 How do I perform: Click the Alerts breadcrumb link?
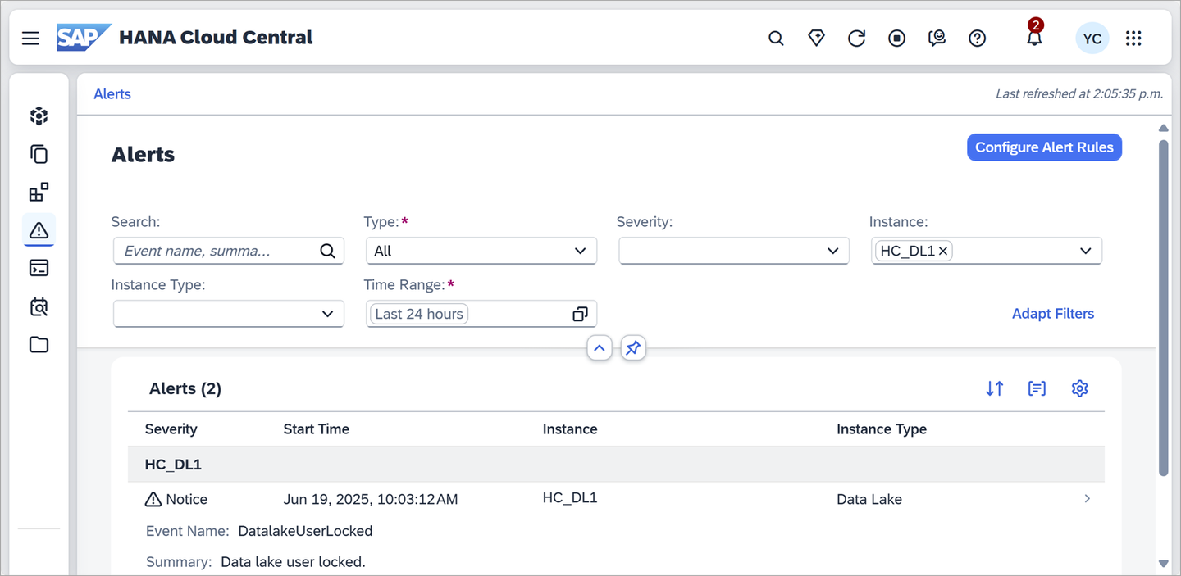112,94
